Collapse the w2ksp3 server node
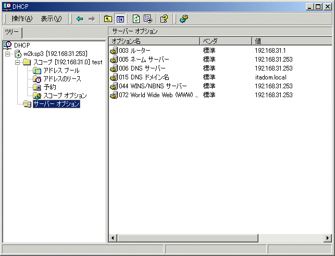The image size is (335, 256). [x=7, y=54]
